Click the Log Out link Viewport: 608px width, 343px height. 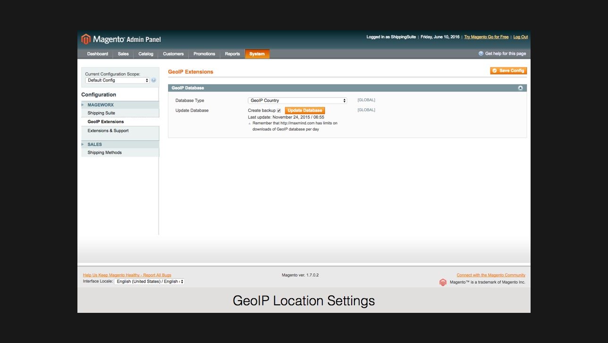tap(520, 37)
